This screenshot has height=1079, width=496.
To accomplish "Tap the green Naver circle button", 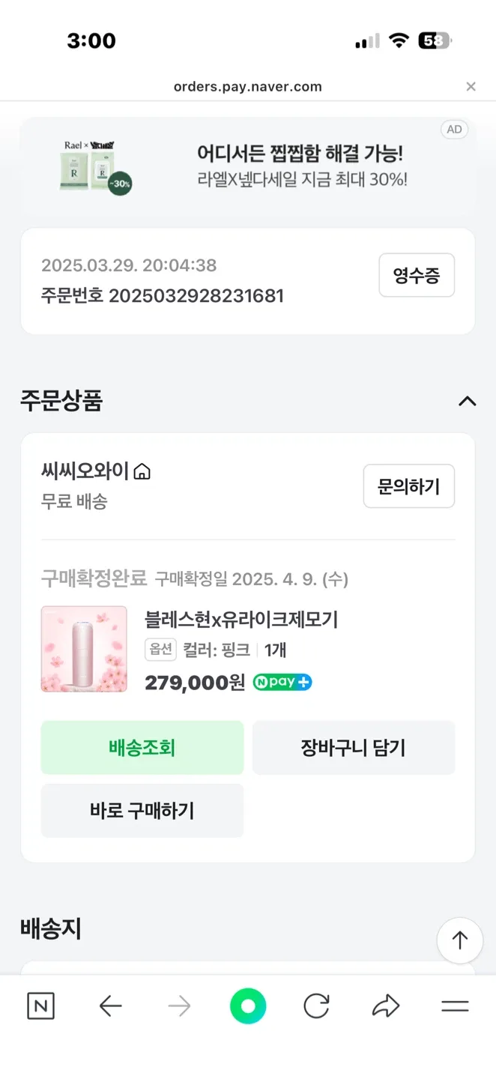I will click(x=248, y=1006).
